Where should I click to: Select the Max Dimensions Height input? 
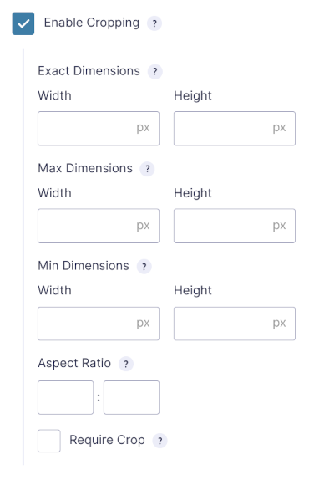[x=235, y=226]
